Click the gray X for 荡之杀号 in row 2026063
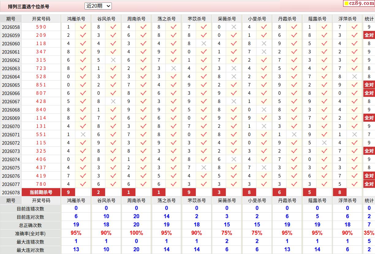 [174, 68]
